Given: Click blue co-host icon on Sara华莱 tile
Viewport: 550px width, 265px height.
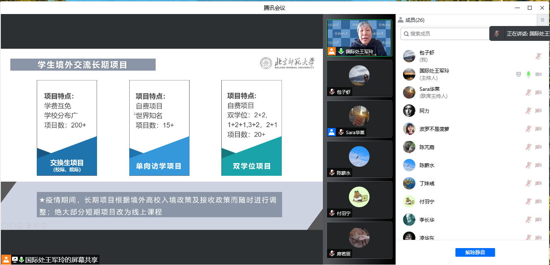Looking at the screenshot, I should (x=332, y=132).
